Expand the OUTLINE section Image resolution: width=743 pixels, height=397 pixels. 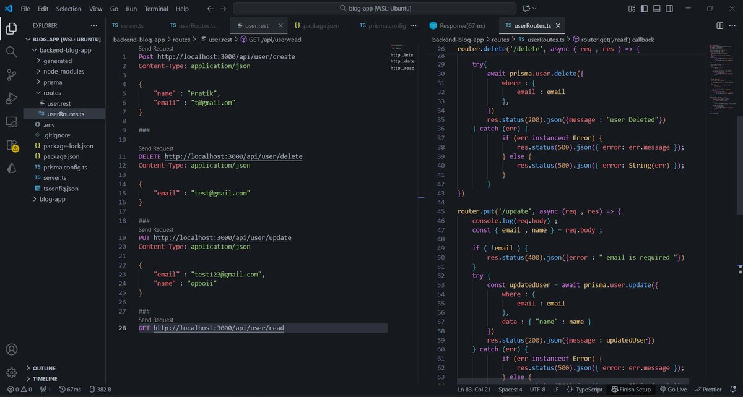tap(45, 368)
